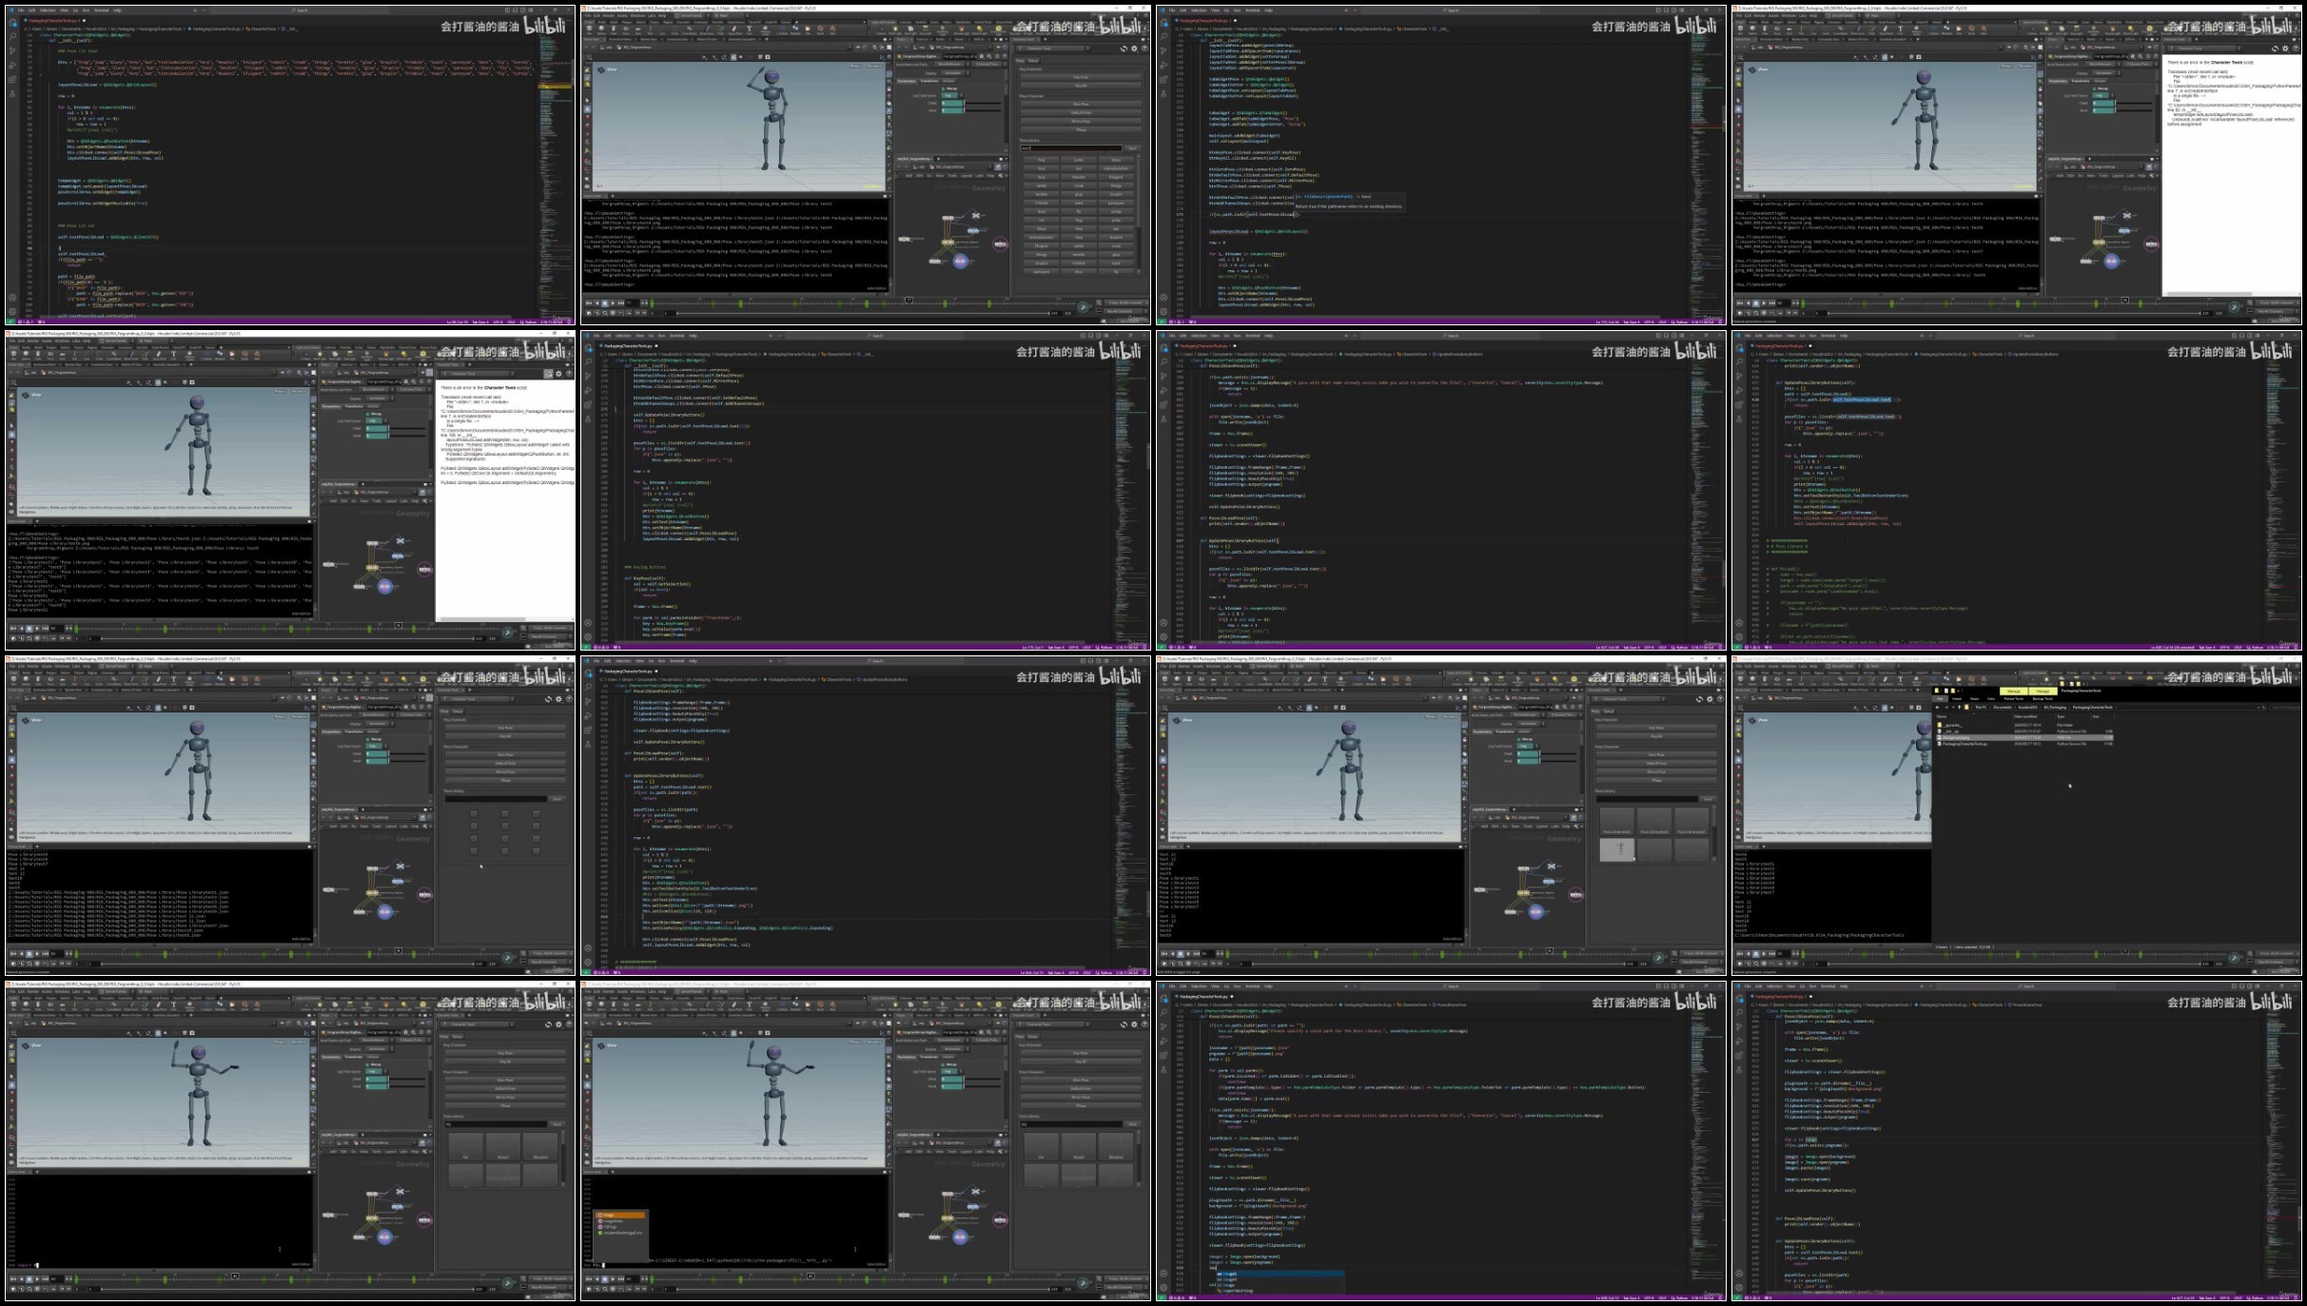Toggle Mocap checkbox in frame with first red-text error panel
This screenshot has height=1306, width=2307.
[x=2095, y=88]
